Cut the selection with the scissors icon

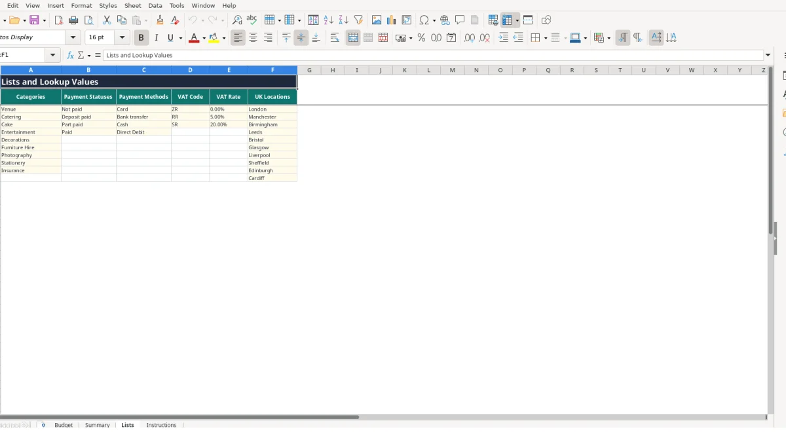(x=107, y=20)
